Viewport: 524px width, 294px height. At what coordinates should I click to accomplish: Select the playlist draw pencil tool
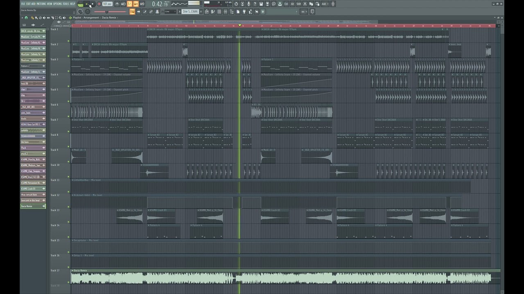(x=32, y=18)
